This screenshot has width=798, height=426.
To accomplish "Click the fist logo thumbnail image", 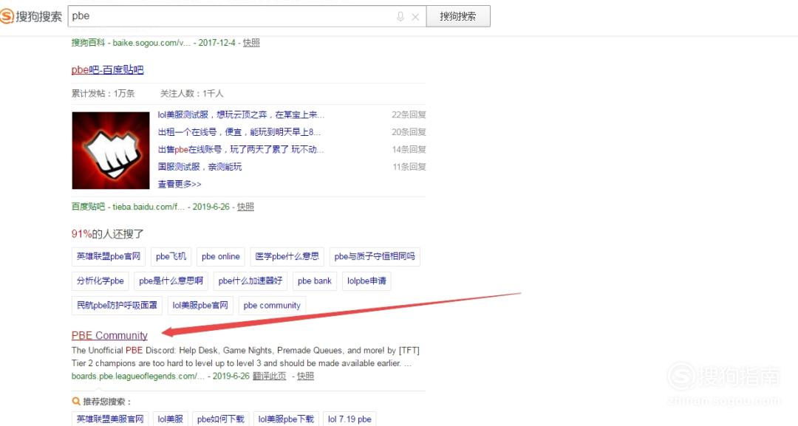I will pos(110,151).
